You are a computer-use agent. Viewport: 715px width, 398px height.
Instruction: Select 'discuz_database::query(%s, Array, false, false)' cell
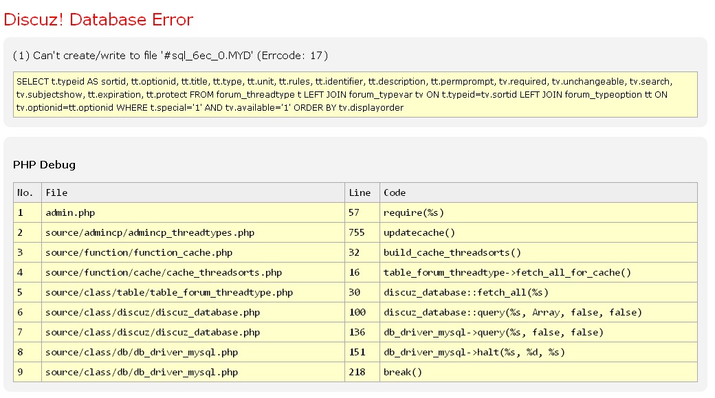[x=538, y=312]
